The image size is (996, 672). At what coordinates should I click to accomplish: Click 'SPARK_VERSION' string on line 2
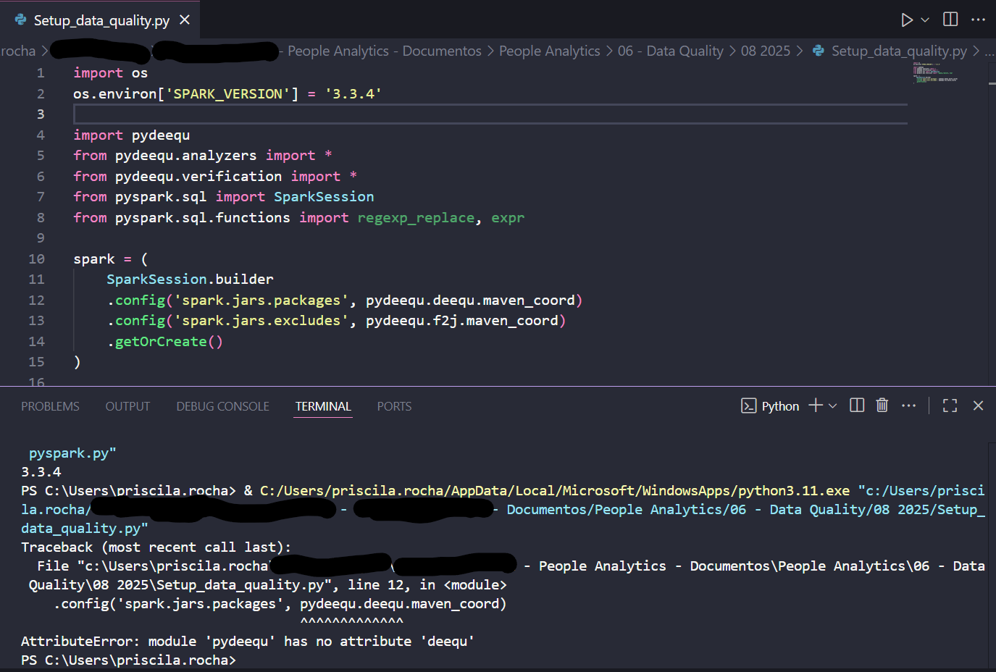(228, 93)
